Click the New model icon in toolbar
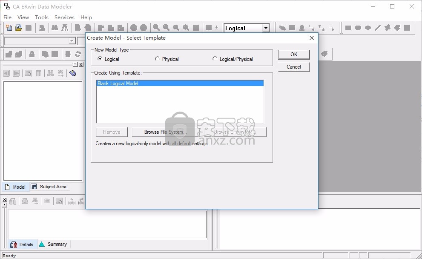This screenshot has height=259, width=422. coord(9,28)
